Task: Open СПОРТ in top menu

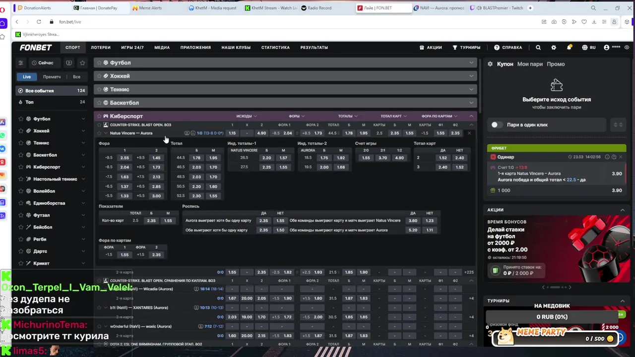Action: tap(73, 48)
